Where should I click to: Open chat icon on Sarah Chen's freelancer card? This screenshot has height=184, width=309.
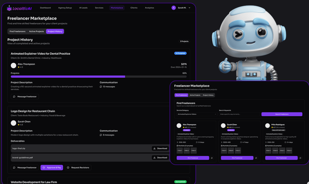(256, 158)
